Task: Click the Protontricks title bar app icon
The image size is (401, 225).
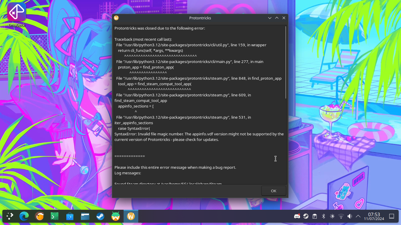Action: click(116, 18)
